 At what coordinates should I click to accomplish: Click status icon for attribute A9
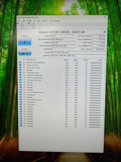pyautogui.click(x=21, y=82)
